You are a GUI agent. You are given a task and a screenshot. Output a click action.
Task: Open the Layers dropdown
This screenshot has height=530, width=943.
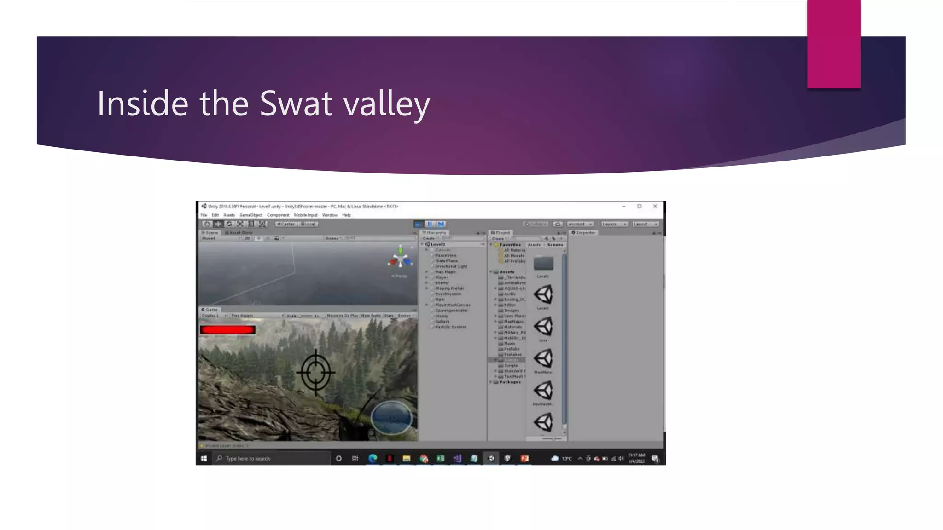click(x=614, y=224)
